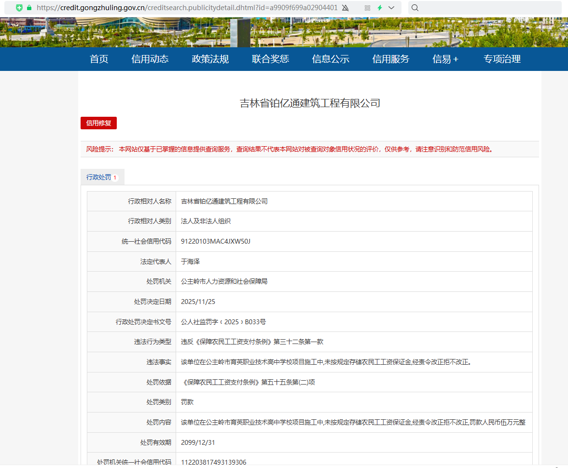
Task: Click the crossed-out bell notification icon
Action: (x=345, y=8)
